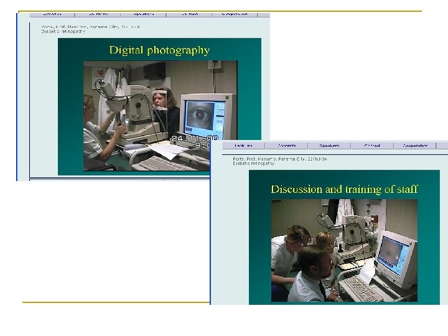448x336 pixels.
Task: Open Lectures tab in upper Digital photography page
Action: pos(52,13)
